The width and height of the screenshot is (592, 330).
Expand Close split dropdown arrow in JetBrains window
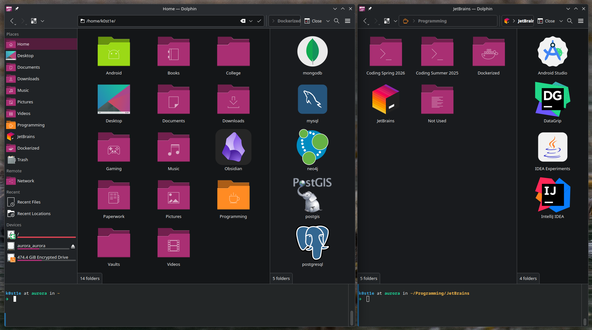tap(561, 21)
